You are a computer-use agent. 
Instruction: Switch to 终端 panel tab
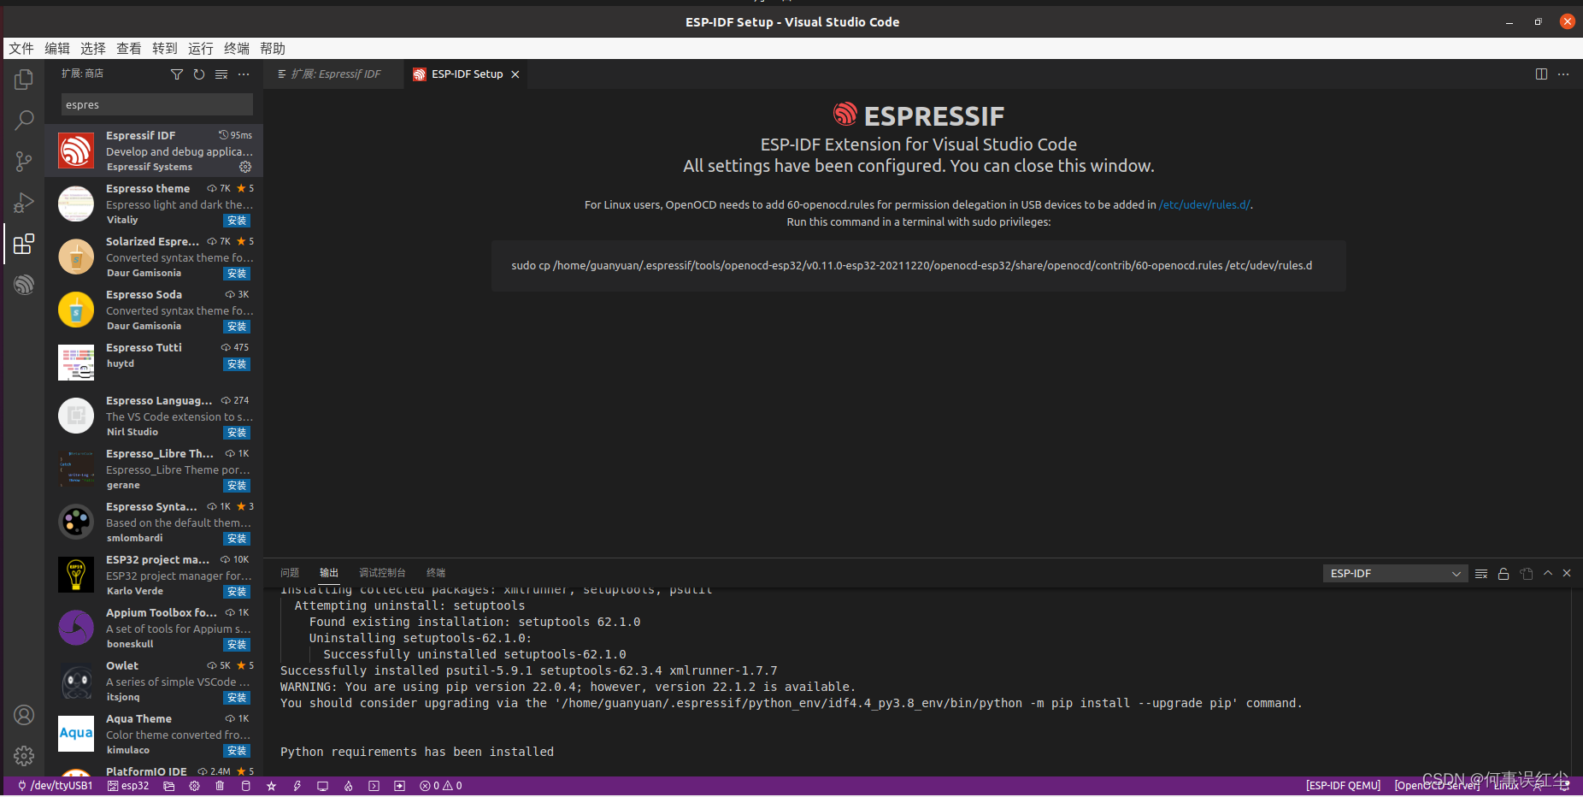pos(436,573)
